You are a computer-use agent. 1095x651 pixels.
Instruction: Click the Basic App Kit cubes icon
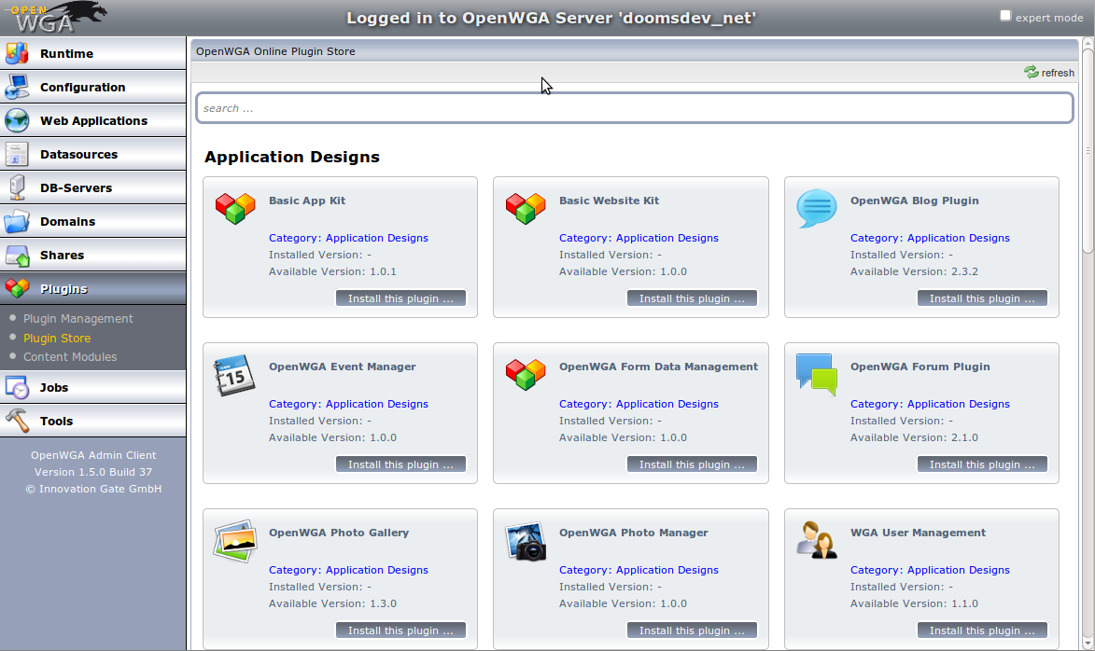pos(235,208)
